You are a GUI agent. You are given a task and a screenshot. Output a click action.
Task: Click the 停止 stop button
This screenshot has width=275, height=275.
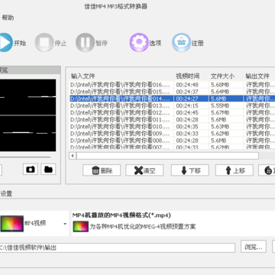[x=50, y=43]
